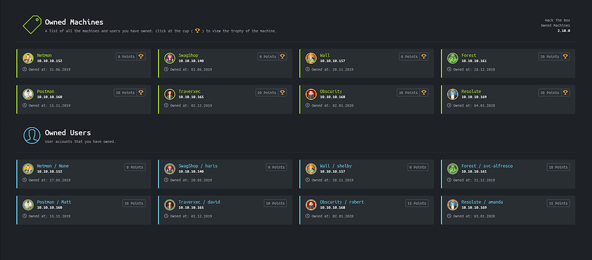Click the trophy cup on Wall machine
The width and height of the screenshot is (592, 260).
(424, 56)
